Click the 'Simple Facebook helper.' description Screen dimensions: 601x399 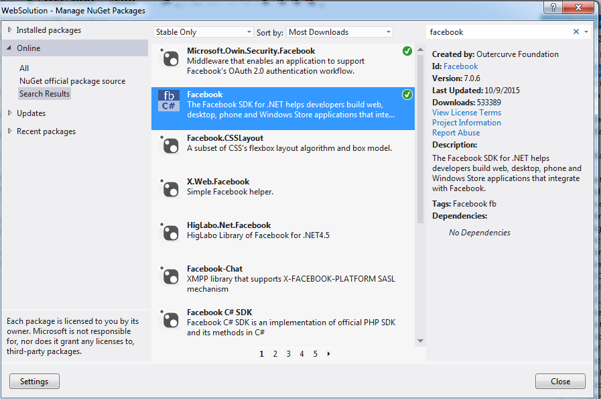(x=230, y=192)
